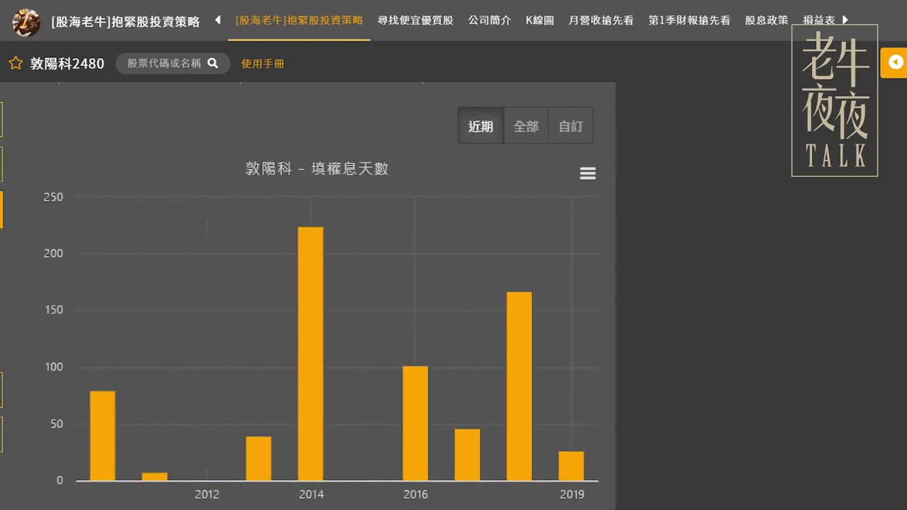Click 敦陽科2480 stock name
This screenshot has width=907, height=510.
point(67,64)
